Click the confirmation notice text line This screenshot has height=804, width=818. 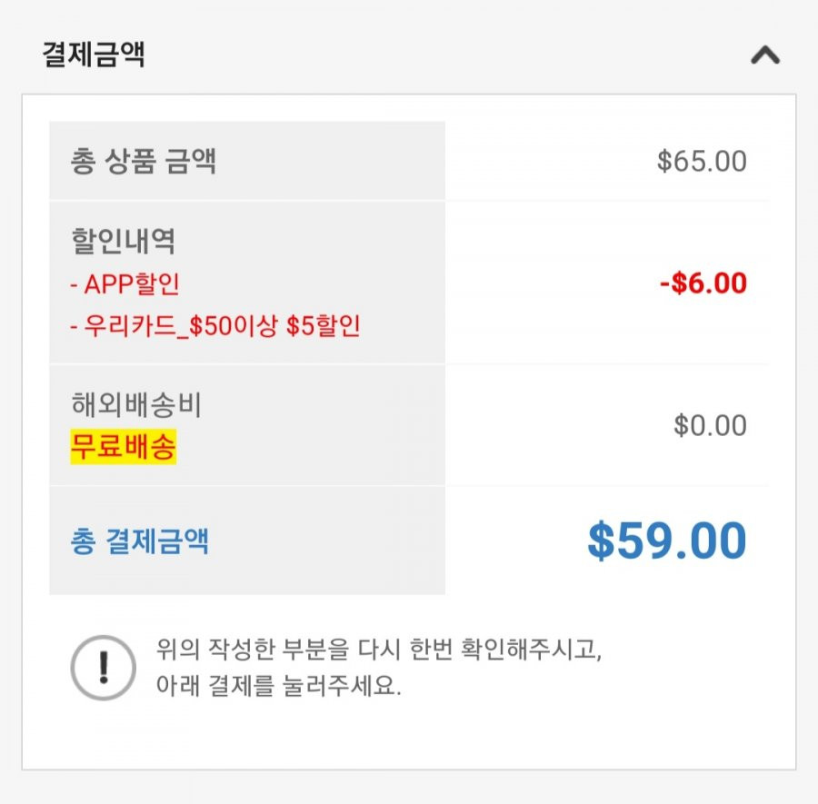[379, 650]
